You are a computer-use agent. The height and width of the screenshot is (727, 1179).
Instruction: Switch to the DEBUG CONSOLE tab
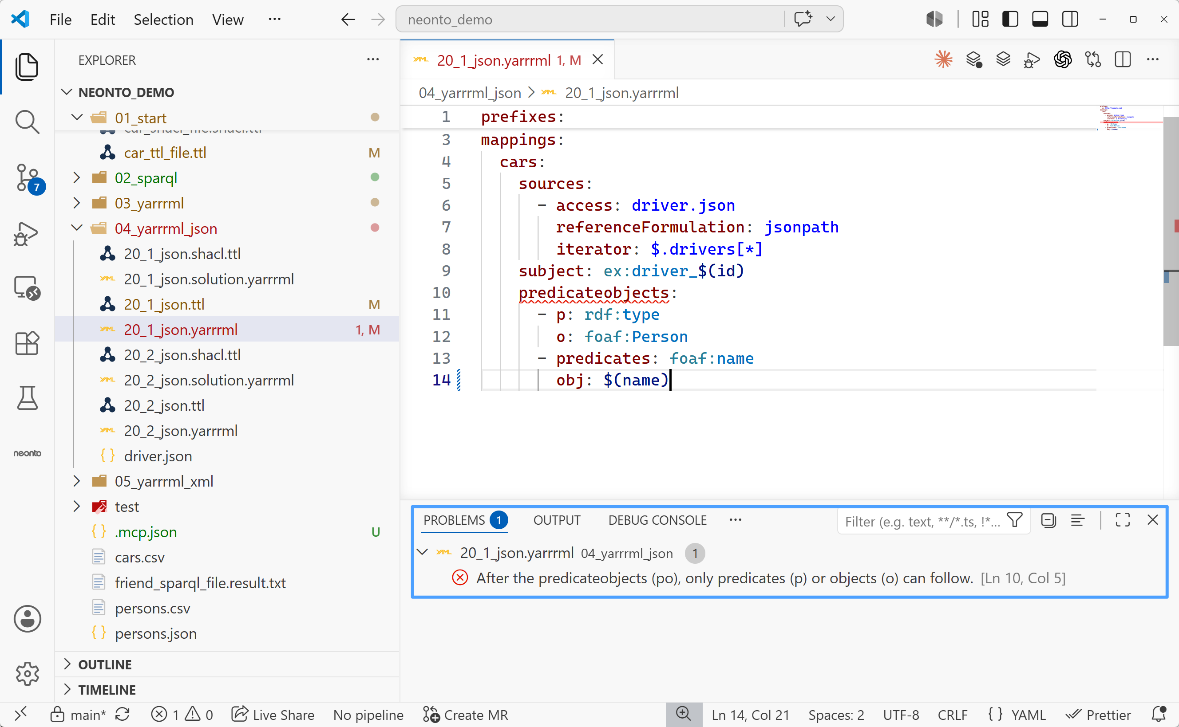click(x=657, y=520)
